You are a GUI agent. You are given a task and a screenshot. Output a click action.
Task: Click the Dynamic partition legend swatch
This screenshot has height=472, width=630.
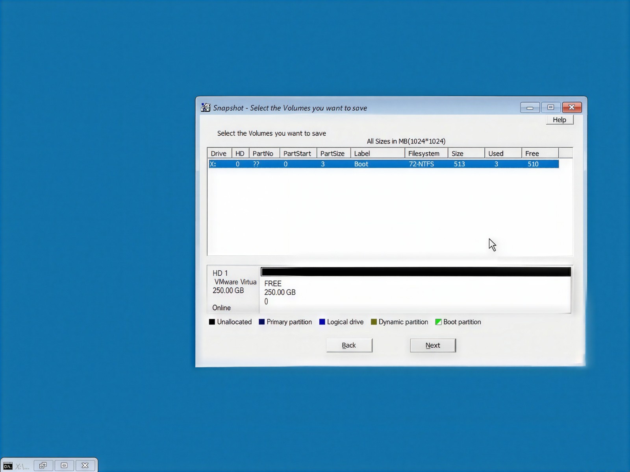coord(374,322)
